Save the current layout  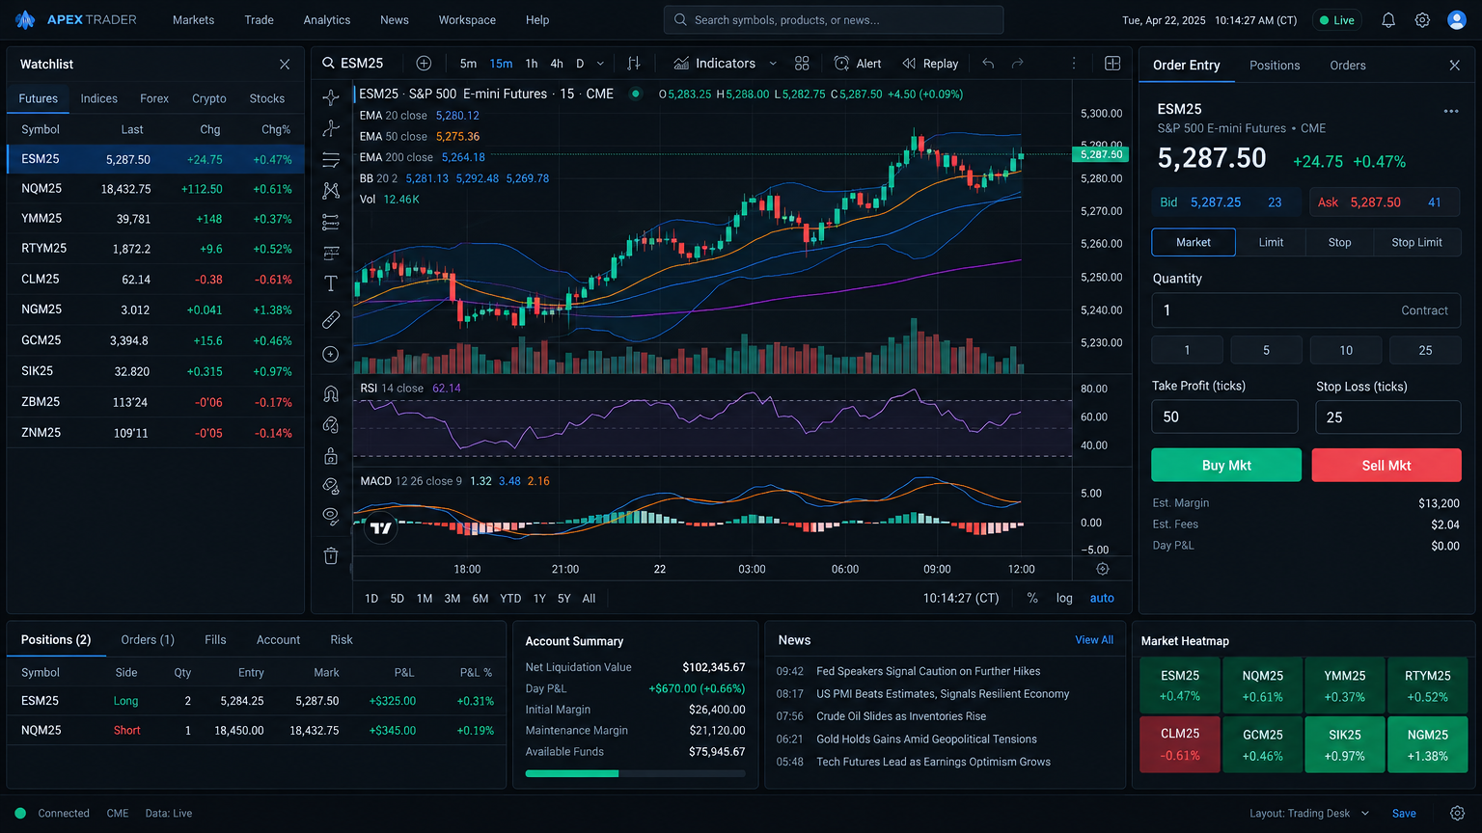1404,813
